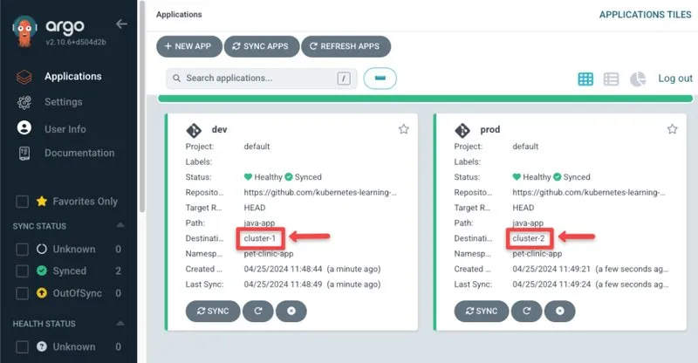Enable Favorites Only filter

pos(23,202)
